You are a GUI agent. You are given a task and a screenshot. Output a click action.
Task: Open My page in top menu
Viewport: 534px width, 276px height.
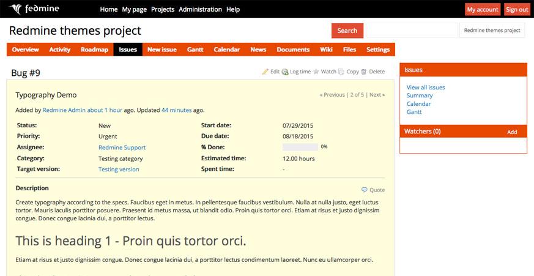[134, 9]
